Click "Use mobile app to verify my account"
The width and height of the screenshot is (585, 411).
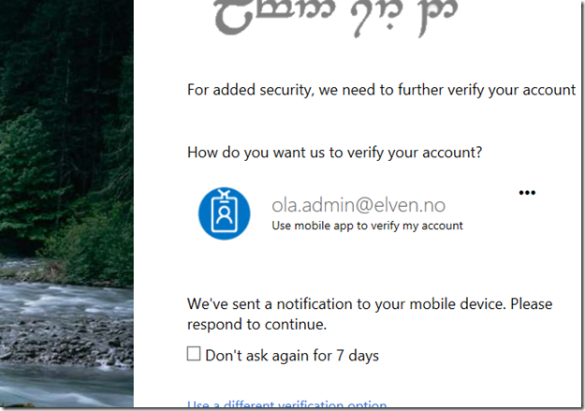pos(367,226)
